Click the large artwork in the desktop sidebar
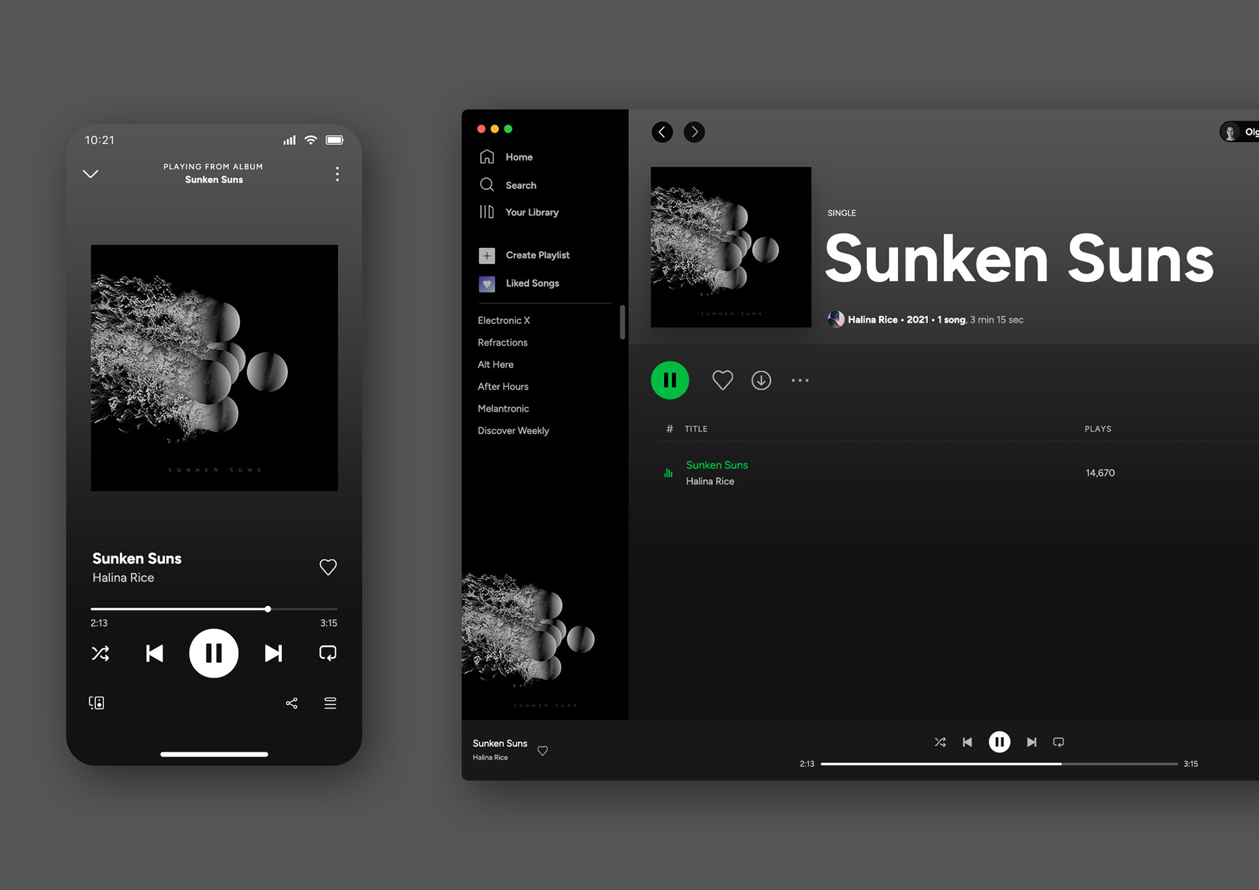 (545, 637)
